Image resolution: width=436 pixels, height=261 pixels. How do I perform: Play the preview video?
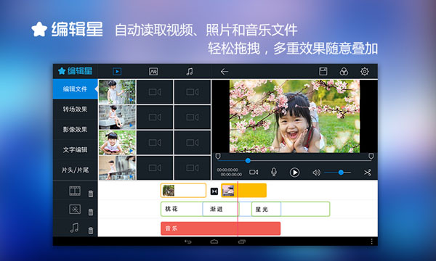(x=294, y=173)
